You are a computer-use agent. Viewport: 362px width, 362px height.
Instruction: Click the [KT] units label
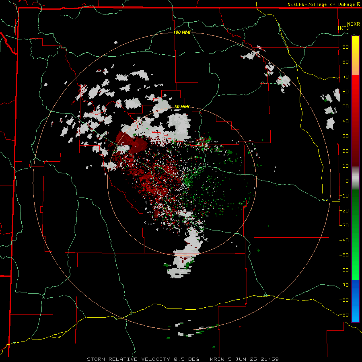[x=343, y=28]
